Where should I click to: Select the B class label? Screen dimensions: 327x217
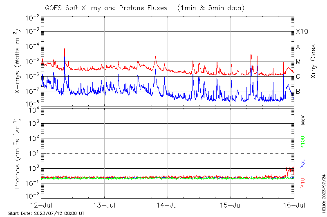(x=298, y=91)
